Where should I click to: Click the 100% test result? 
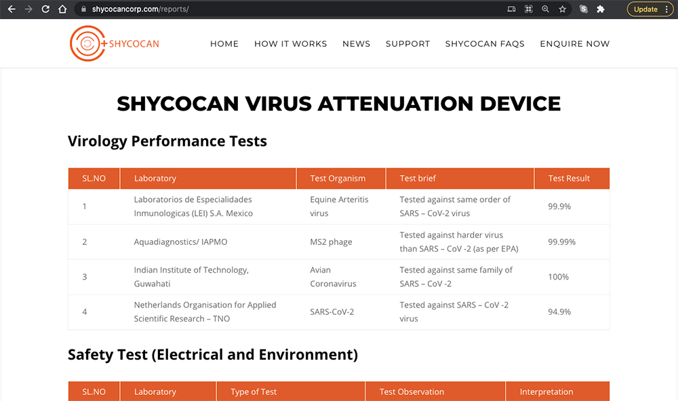click(558, 277)
